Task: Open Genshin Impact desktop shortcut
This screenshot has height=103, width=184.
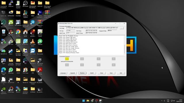Action: (x=40, y=33)
